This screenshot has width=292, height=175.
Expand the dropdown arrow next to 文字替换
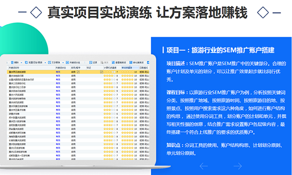click(x=63, y=63)
